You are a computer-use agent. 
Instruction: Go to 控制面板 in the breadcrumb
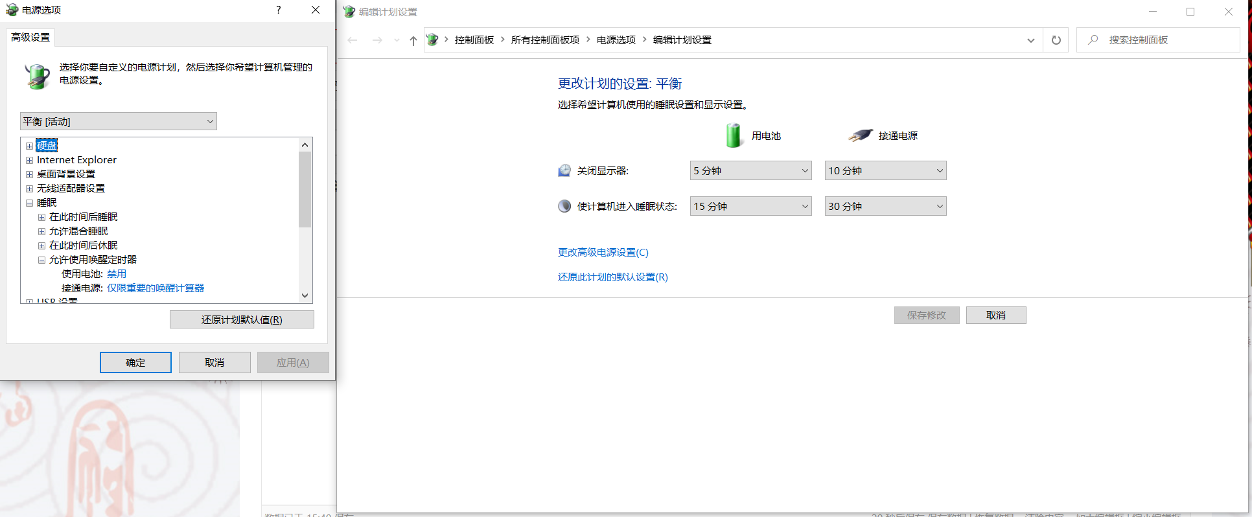pyautogui.click(x=474, y=40)
